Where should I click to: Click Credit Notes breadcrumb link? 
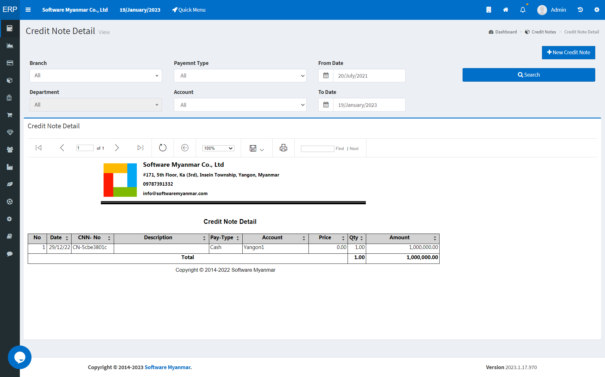point(540,32)
